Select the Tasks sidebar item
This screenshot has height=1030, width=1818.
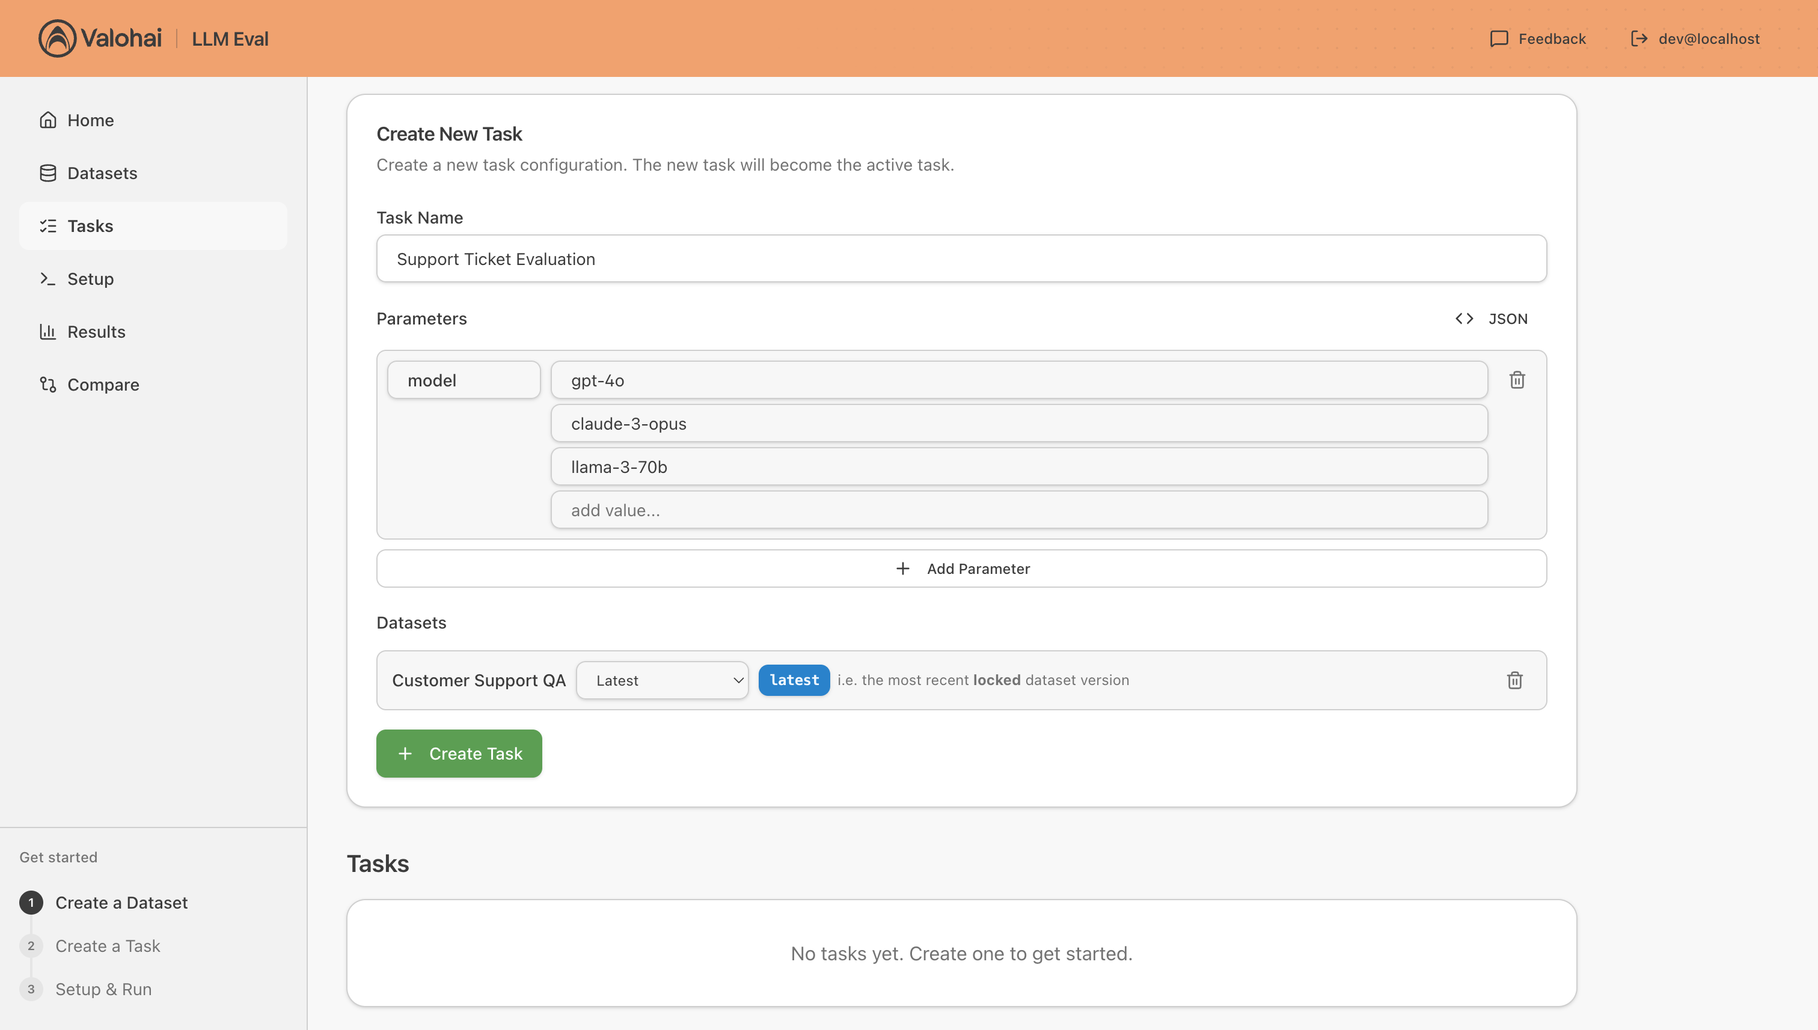(90, 227)
